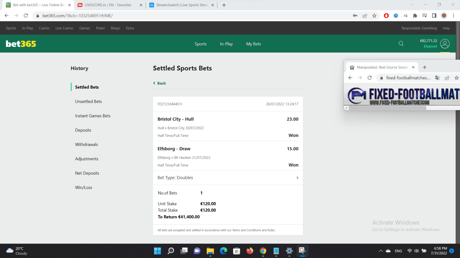Select Unsettled Bets in History

coord(88,102)
